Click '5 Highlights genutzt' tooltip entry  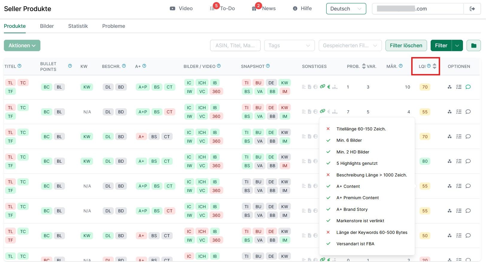click(357, 163)
